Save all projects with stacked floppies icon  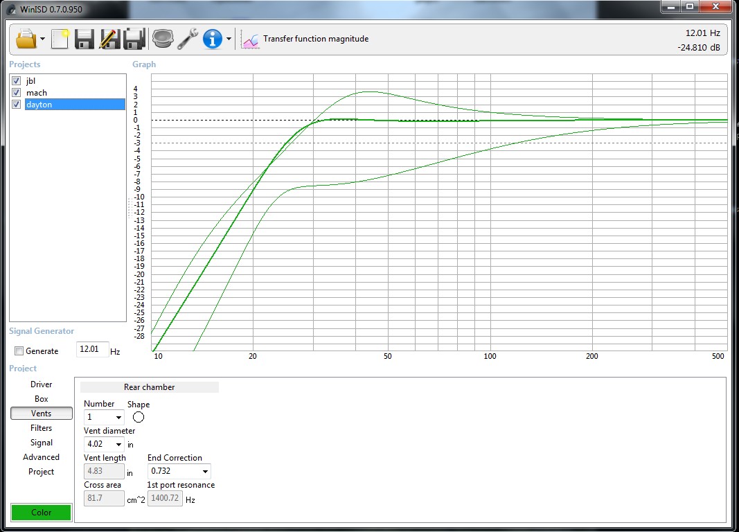[134, 39]
